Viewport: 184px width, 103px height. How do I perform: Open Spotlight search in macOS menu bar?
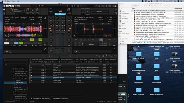[x=175, y=1]
